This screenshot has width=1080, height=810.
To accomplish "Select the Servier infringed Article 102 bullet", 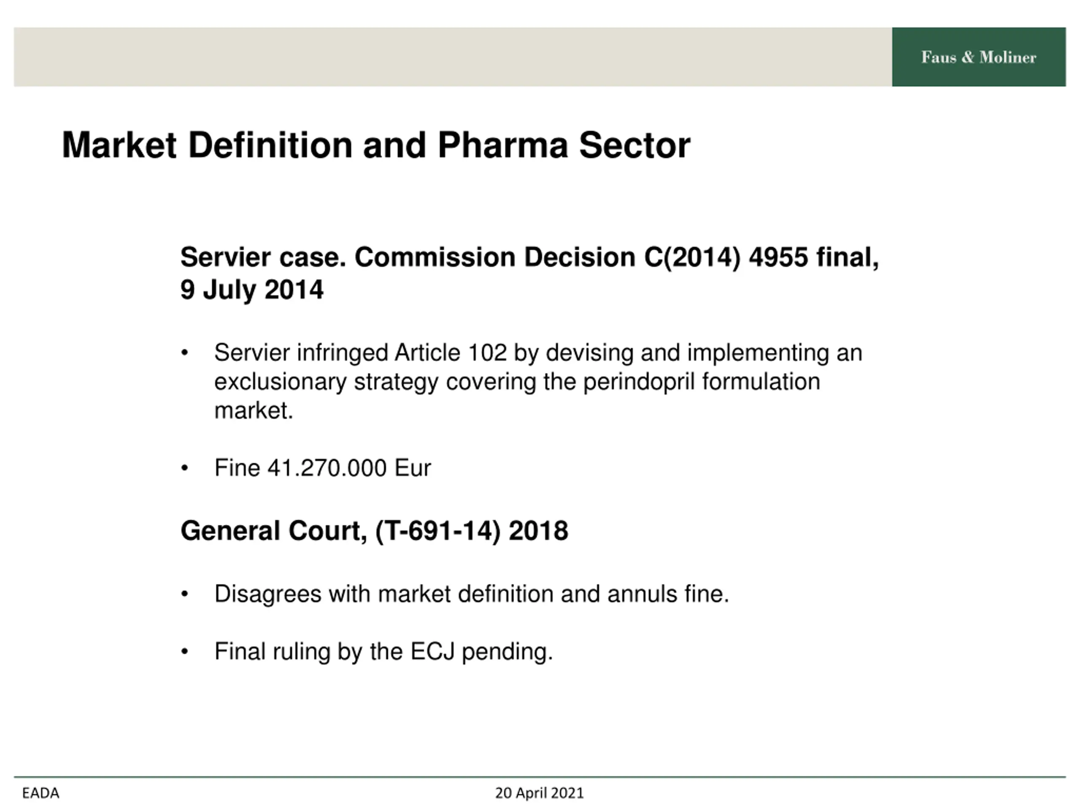I will coord(539,381).
